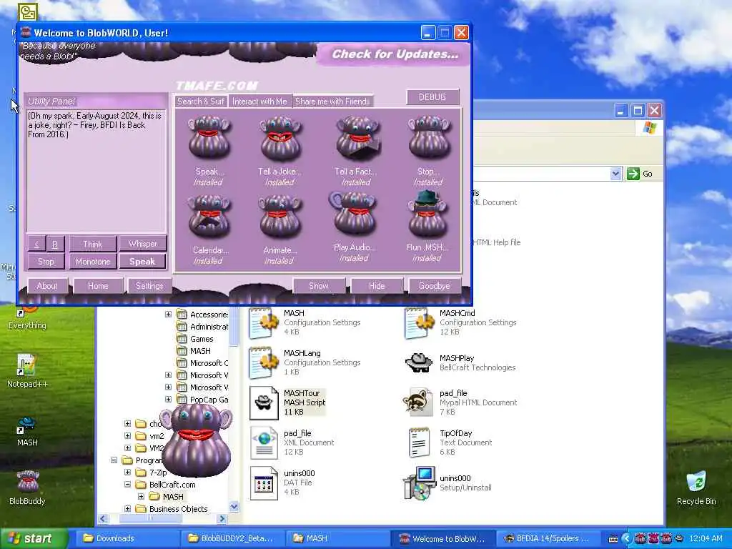Select the MASHCmd configuration file
732x549 pixels.
460,322
